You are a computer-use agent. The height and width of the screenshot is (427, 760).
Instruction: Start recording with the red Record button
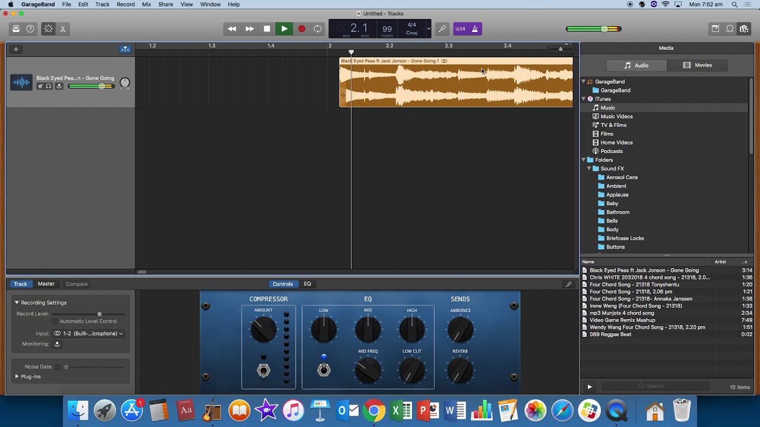[301, 28]
